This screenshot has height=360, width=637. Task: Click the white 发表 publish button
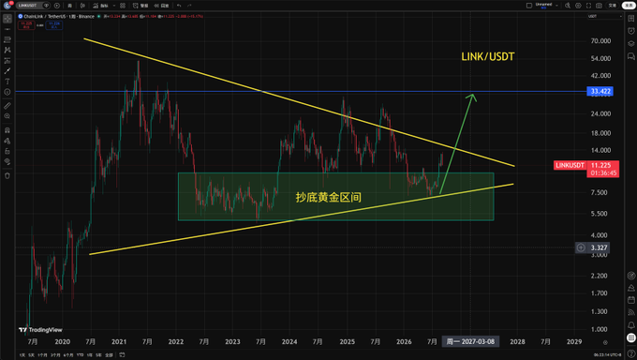coord(629,6)
